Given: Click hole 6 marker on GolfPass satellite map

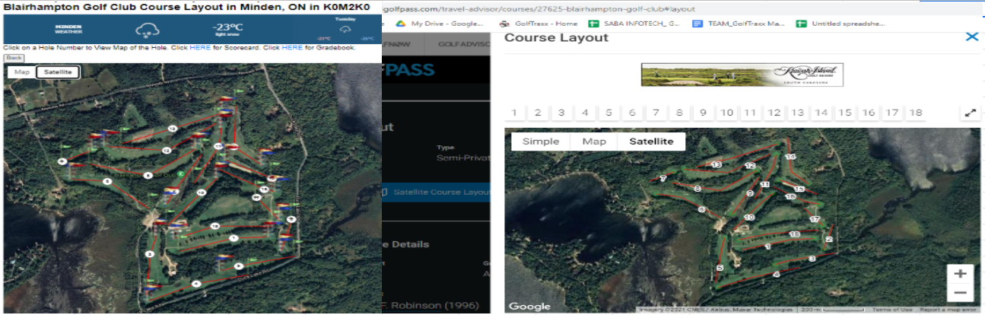Looking at the screenshot, I should pos(701,209).
